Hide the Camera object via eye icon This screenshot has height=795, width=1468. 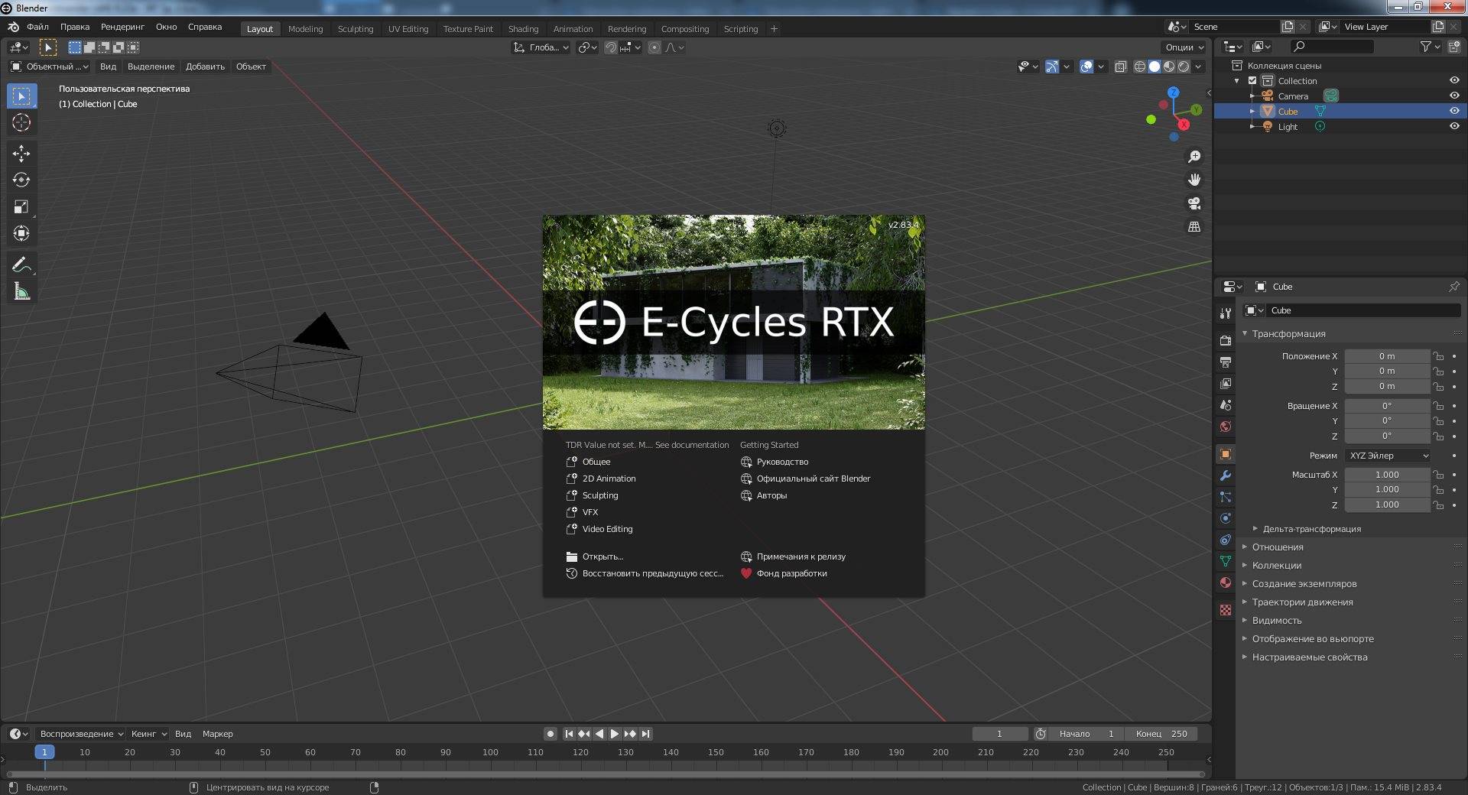point(1454,96)
